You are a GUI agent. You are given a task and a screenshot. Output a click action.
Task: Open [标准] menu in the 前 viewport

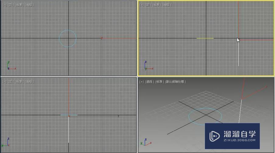(157, 5)
